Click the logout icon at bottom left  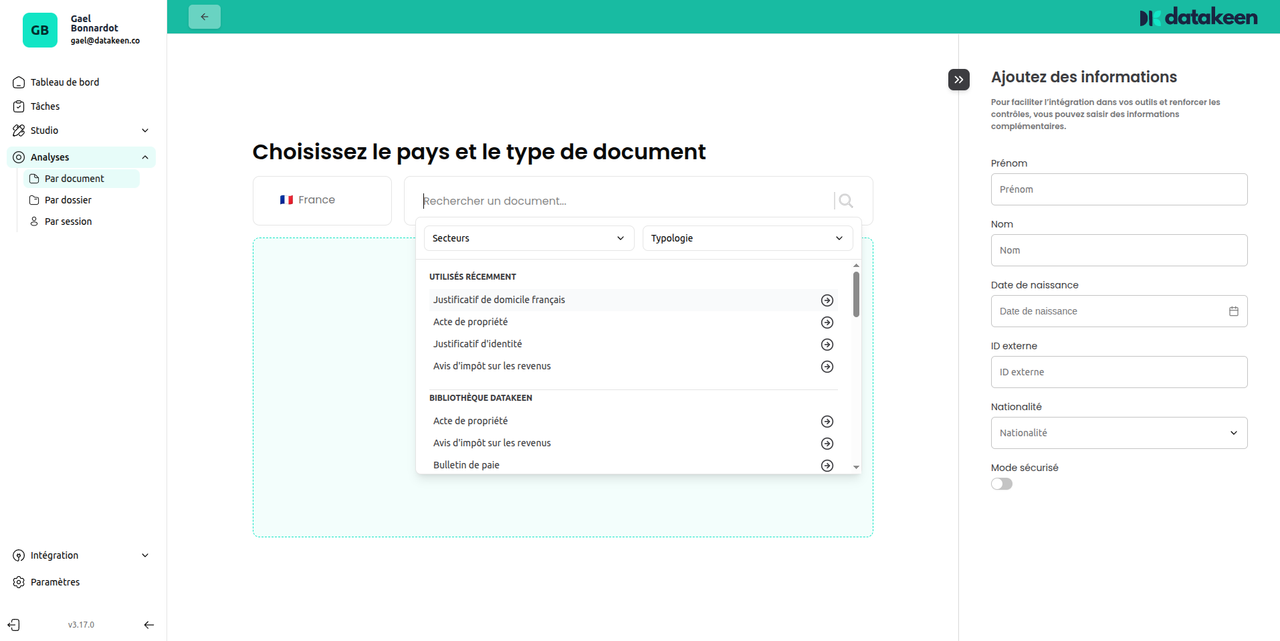pos(14,624)
